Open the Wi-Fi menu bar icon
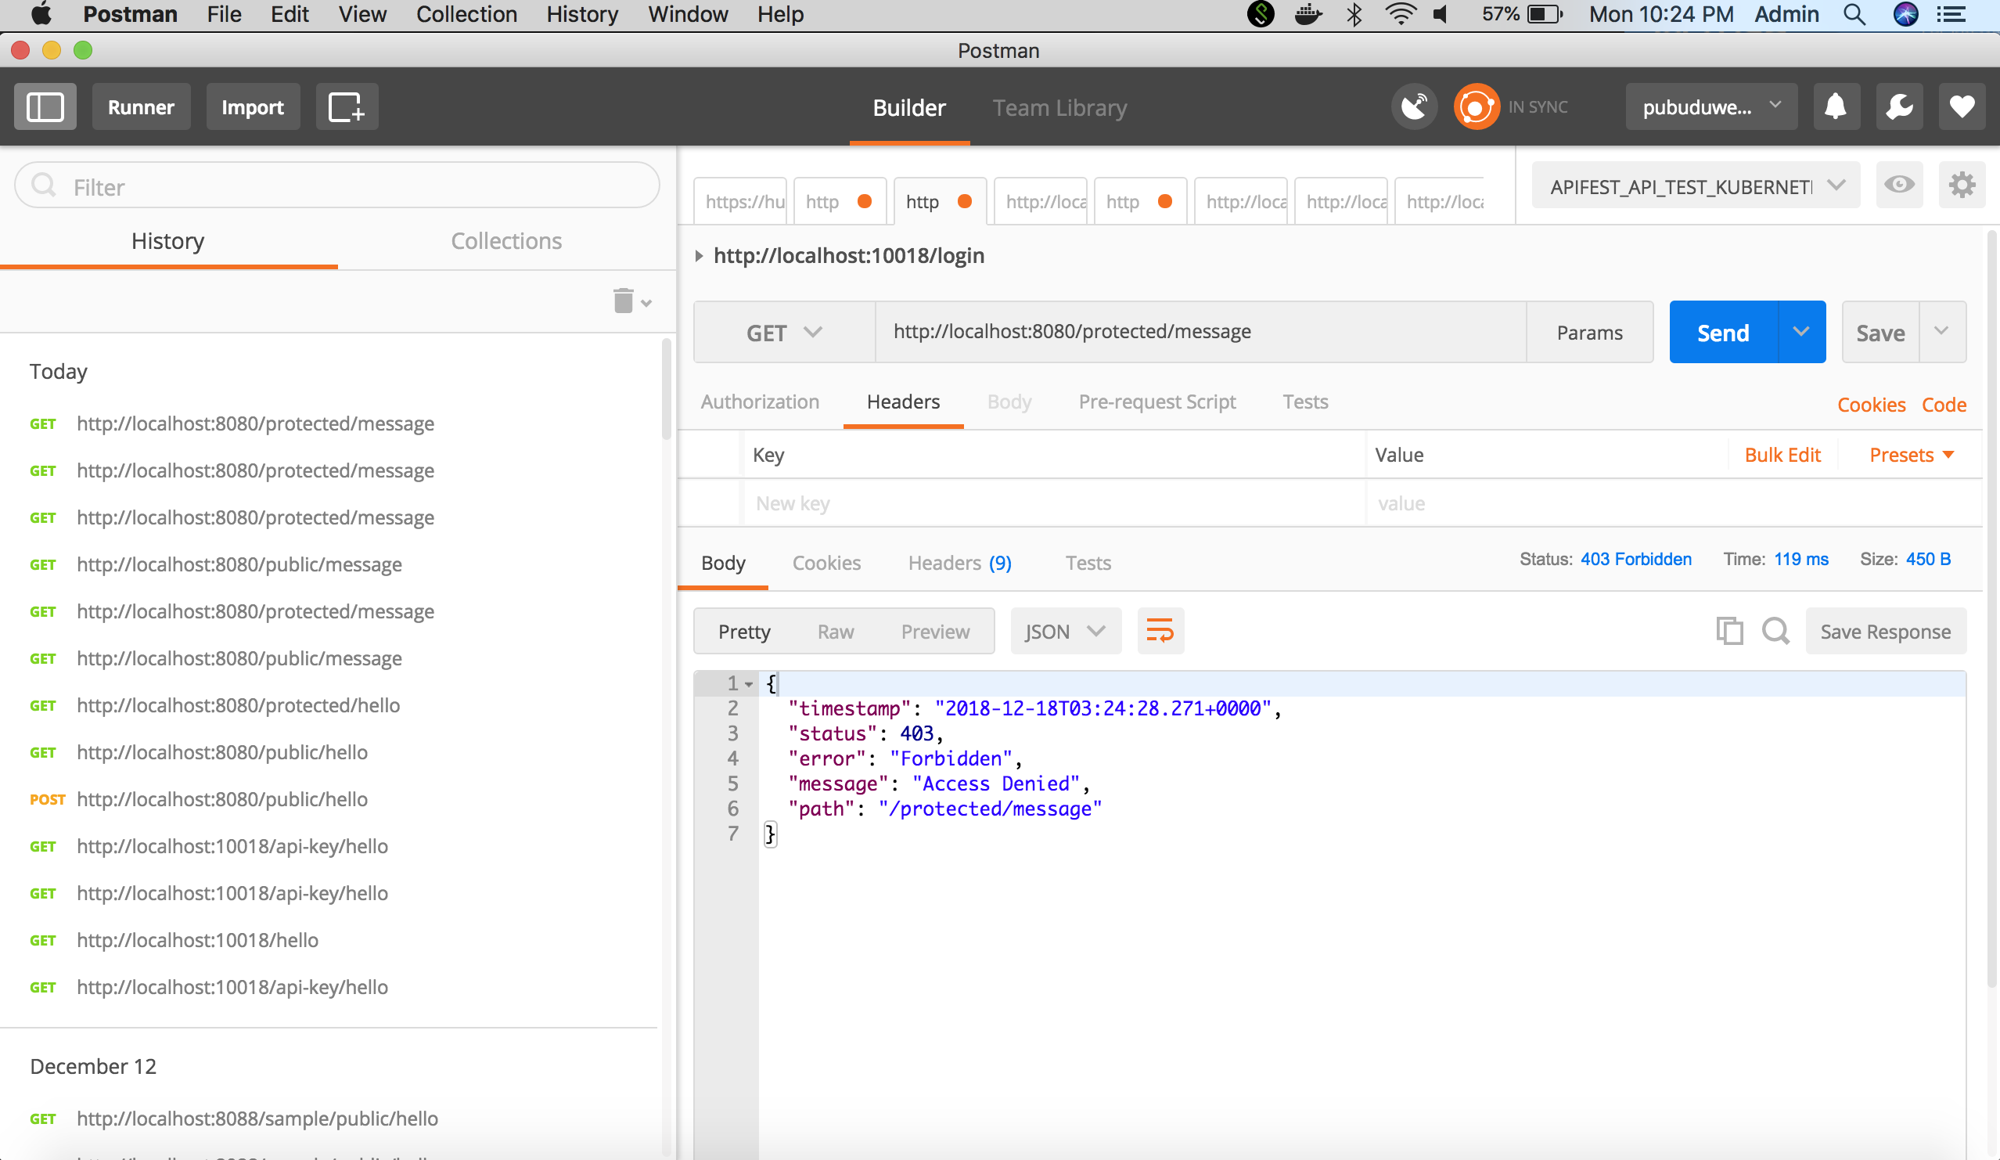Image resolution: width=2000 pixels, height=1160 pixels. click(1400, 14)
